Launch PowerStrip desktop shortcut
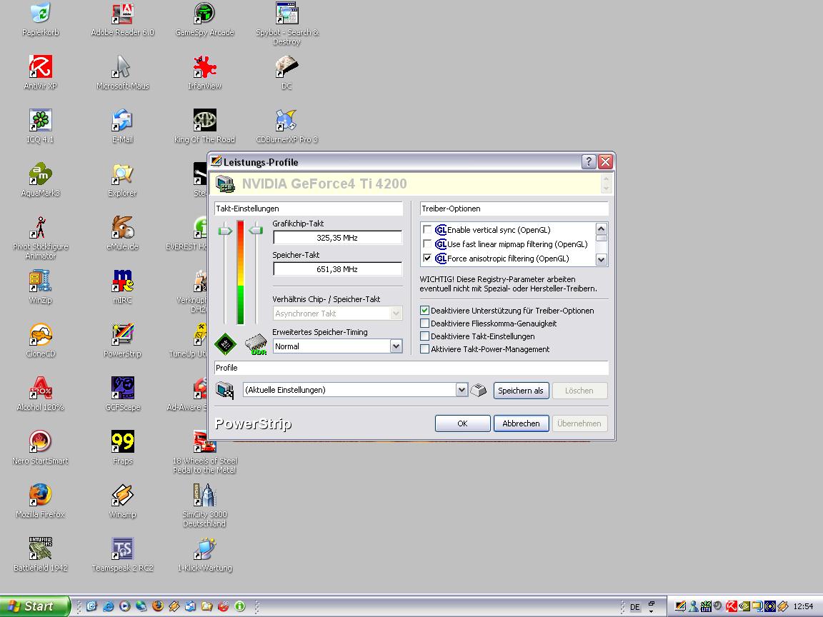Viewport: 823px width, 617px height. click(x=122, y=334)
